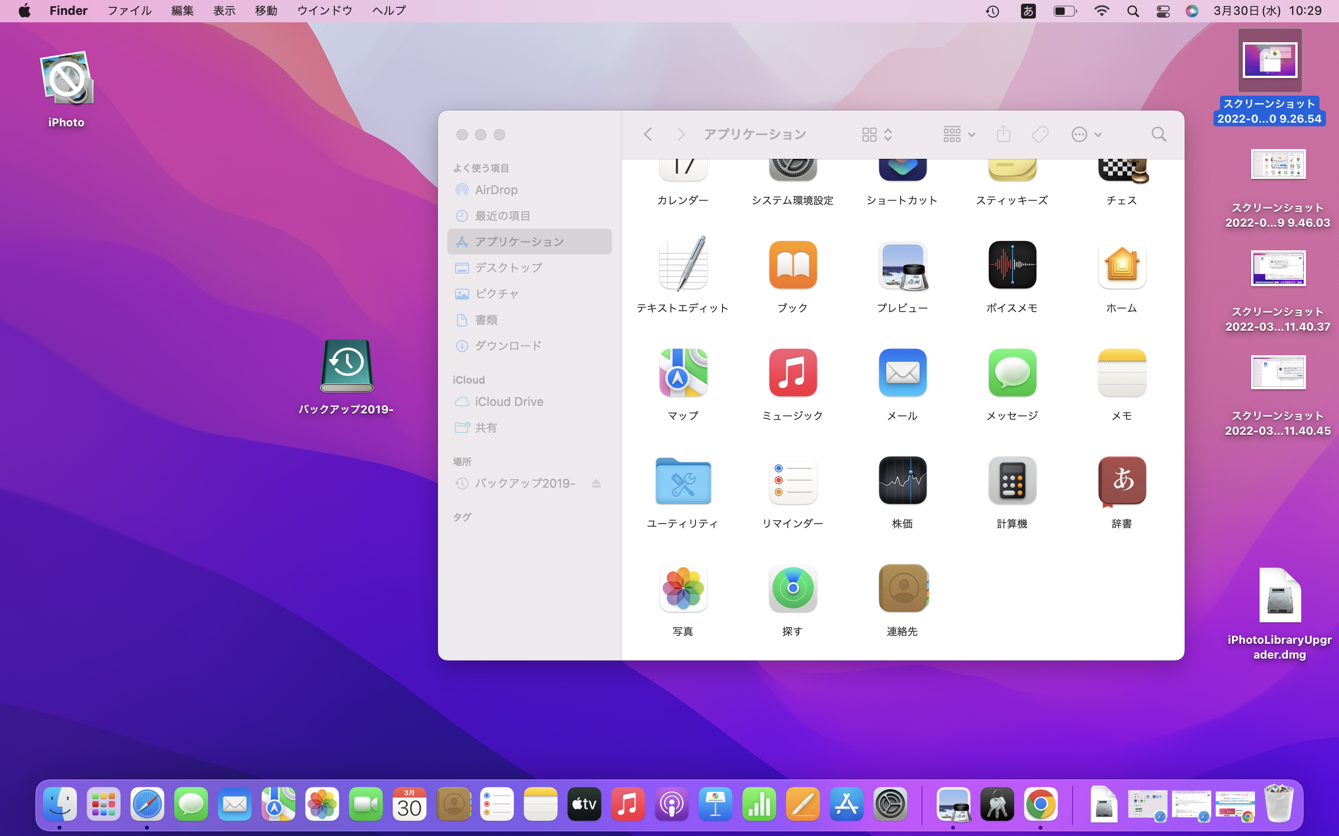Click the Share button in Finder toolbar
This screenshot has width=1339, height=836.
(1003, 134)
